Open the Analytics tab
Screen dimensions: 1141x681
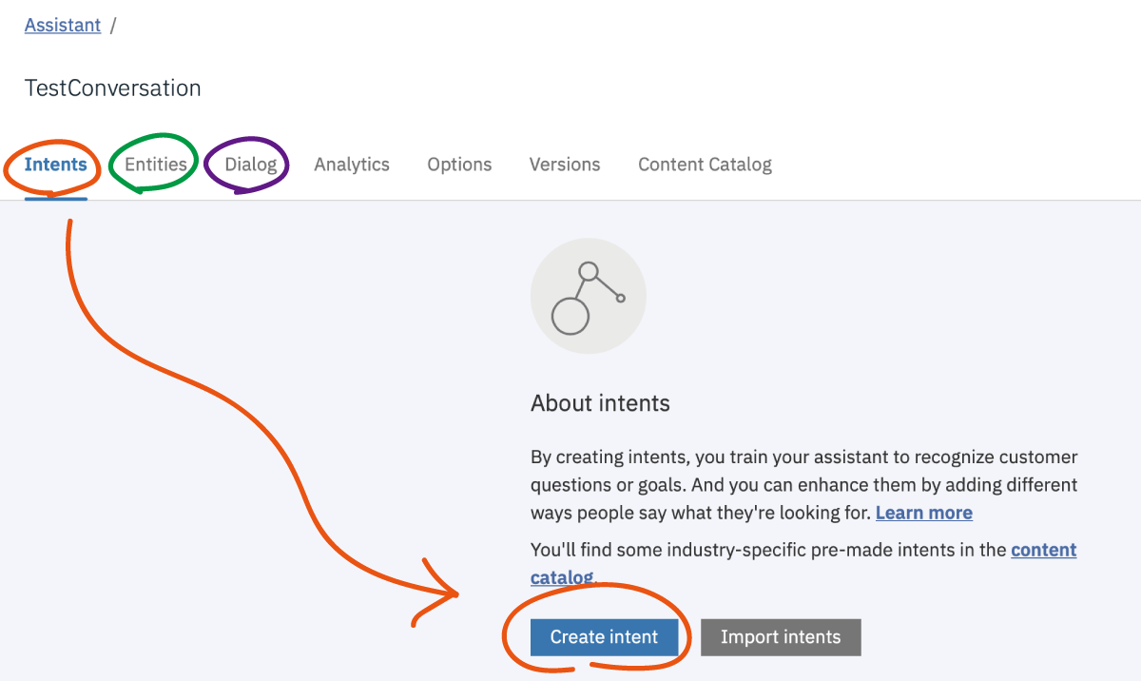point(352,164)
